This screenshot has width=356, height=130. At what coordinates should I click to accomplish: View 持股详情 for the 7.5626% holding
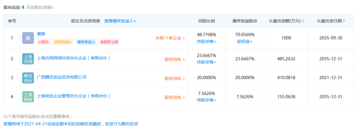click(x=206, y=100)
